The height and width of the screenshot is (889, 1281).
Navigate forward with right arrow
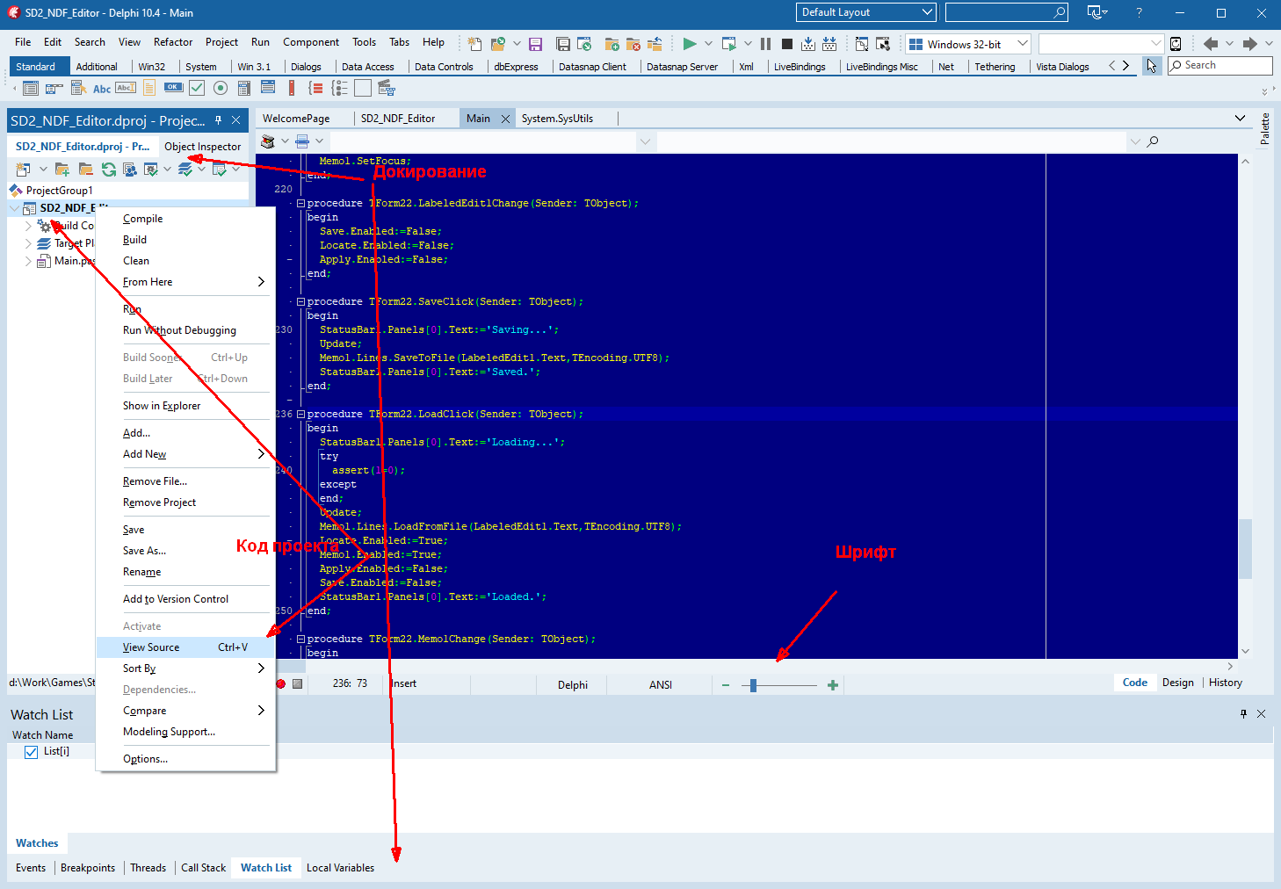coord(1250,44)
